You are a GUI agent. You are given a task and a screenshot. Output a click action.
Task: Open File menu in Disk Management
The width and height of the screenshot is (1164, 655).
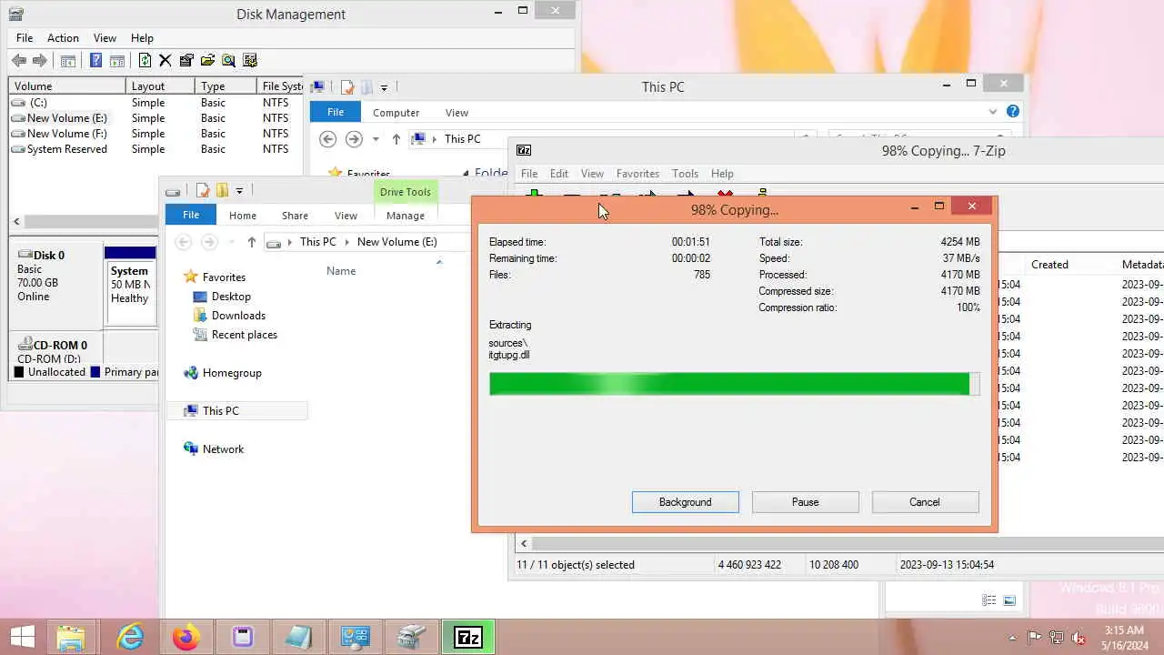[x=25, y=38]
